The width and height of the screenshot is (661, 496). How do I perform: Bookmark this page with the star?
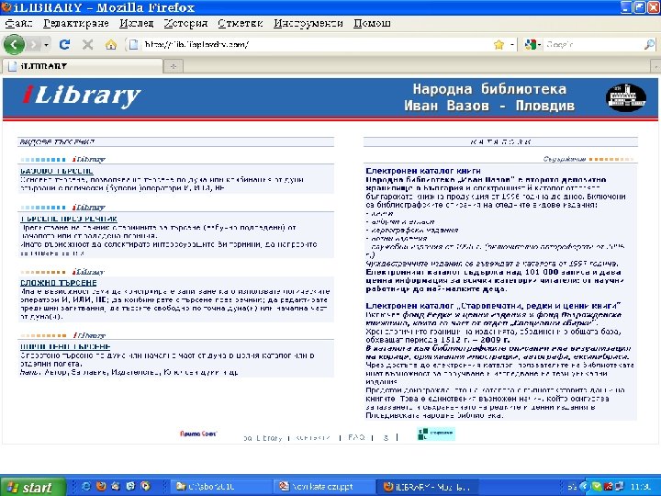pyautogui.click(x=499, y=45)
